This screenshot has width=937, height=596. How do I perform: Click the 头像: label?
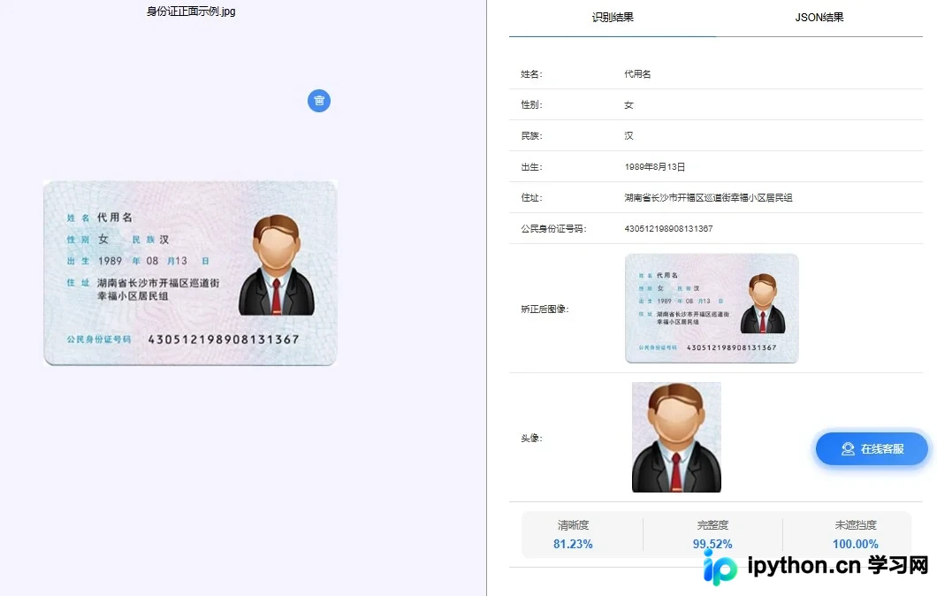point(531,439)
